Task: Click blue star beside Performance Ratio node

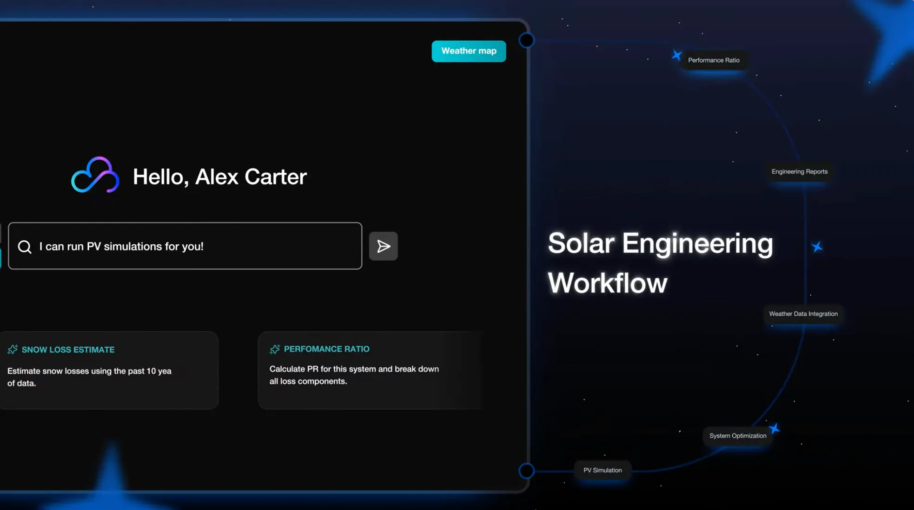Action: pyautogui.click(x=676, y=55)
